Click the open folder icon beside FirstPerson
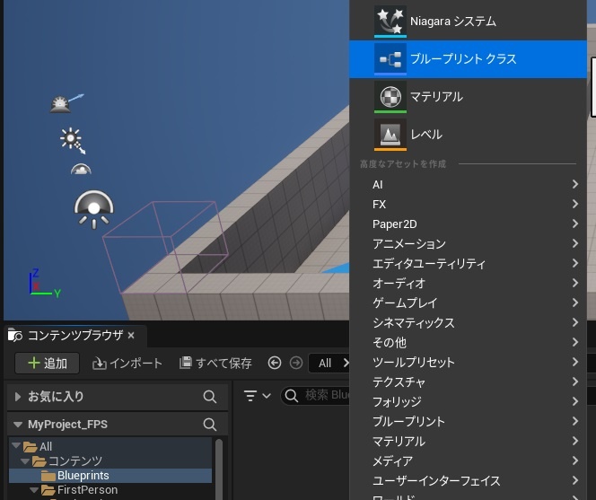 [48, 490]
